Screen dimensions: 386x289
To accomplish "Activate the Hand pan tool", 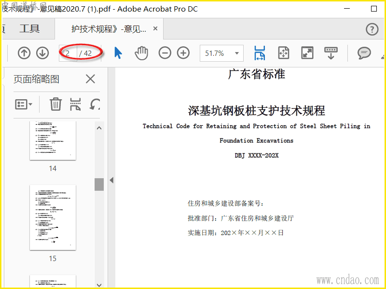I will tap(141, 53).
